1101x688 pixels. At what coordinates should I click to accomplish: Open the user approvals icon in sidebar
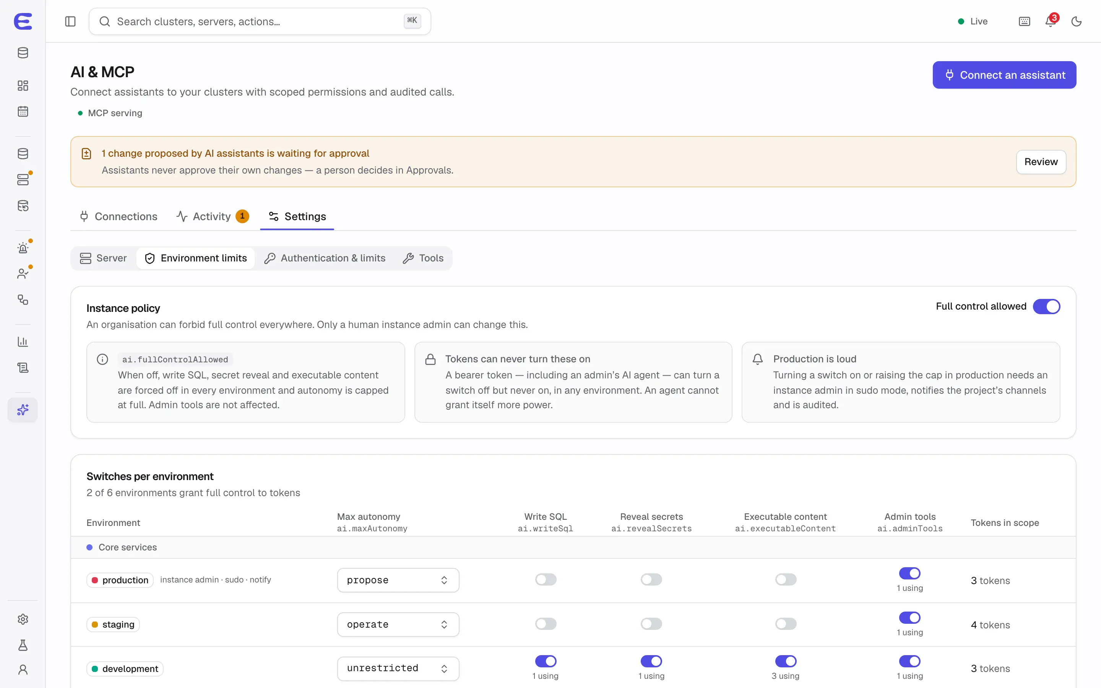(23, 273)
